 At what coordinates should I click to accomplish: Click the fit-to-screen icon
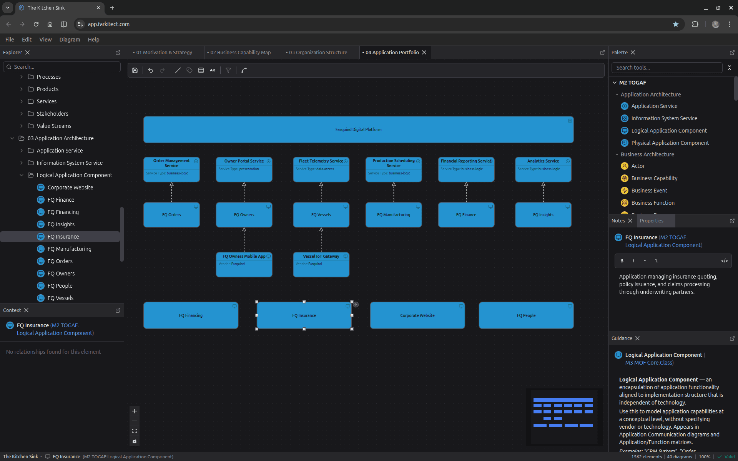click(x=135, y=431)
